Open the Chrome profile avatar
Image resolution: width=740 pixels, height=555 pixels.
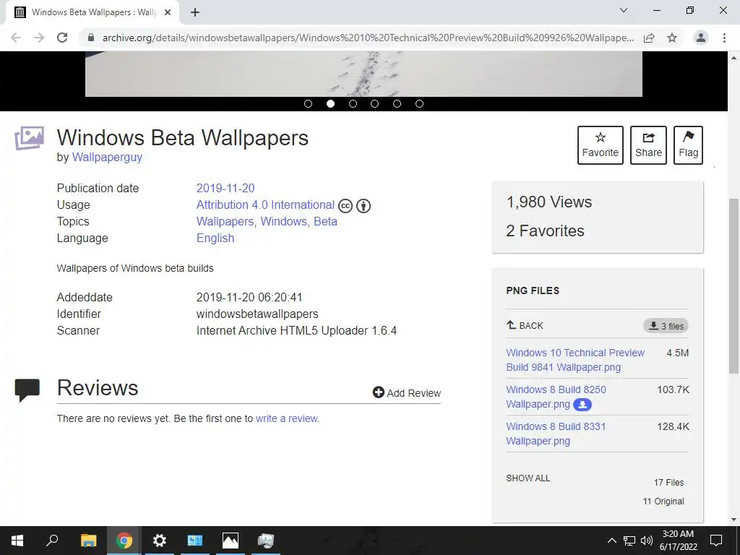(701, 38)
